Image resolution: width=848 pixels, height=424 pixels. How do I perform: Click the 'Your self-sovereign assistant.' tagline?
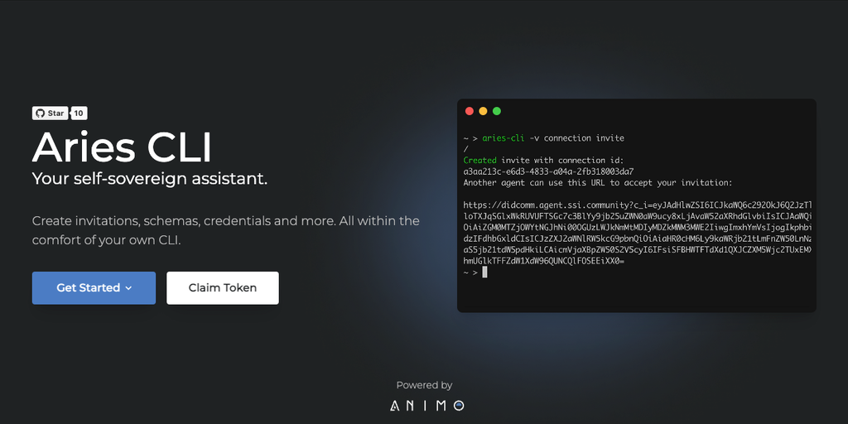click(x=150, y=179)
